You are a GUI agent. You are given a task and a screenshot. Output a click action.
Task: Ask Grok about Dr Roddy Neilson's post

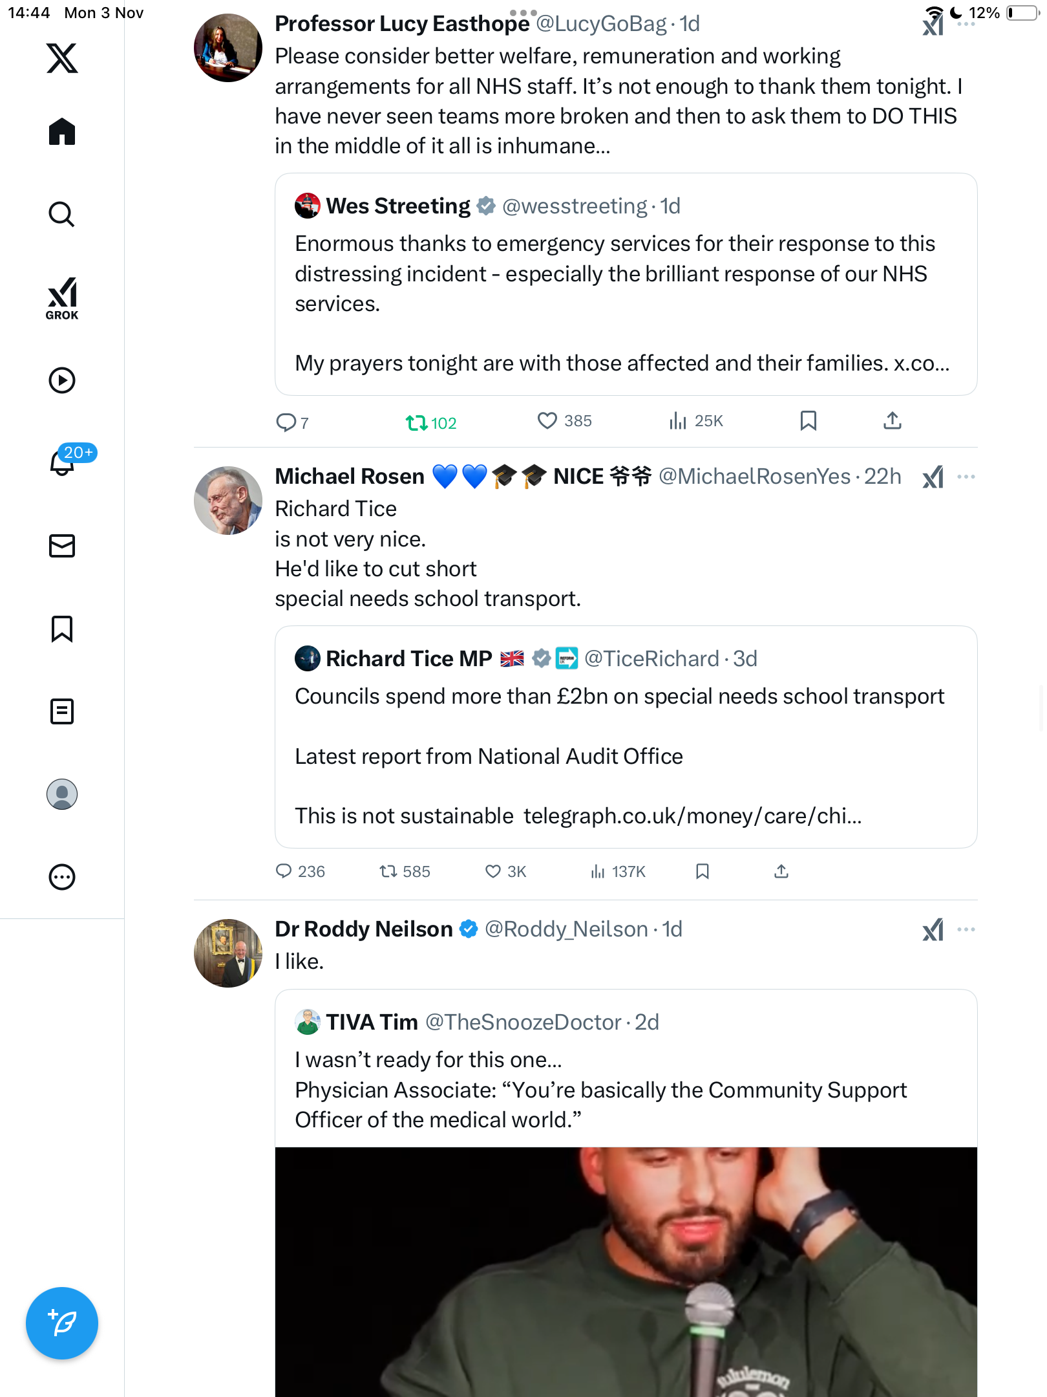pyautogui.click(x=933, y=929)
